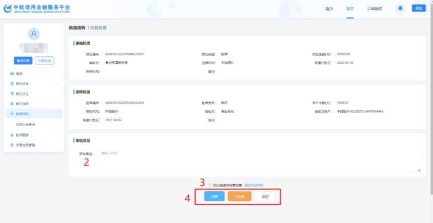The width and height of the screenshot is (433, 223).
Task: Expand the 航信融资 menu chevron
Action: [x=57, y=135]
